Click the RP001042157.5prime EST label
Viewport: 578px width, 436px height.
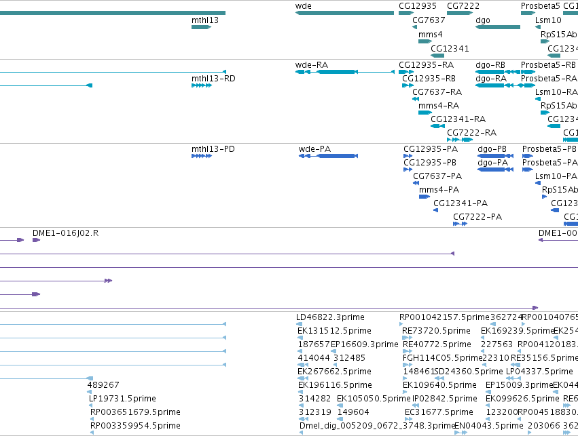click(x=444, y=317)
